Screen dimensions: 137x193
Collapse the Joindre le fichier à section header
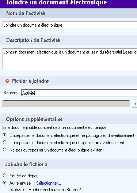[x=68, y=164]
